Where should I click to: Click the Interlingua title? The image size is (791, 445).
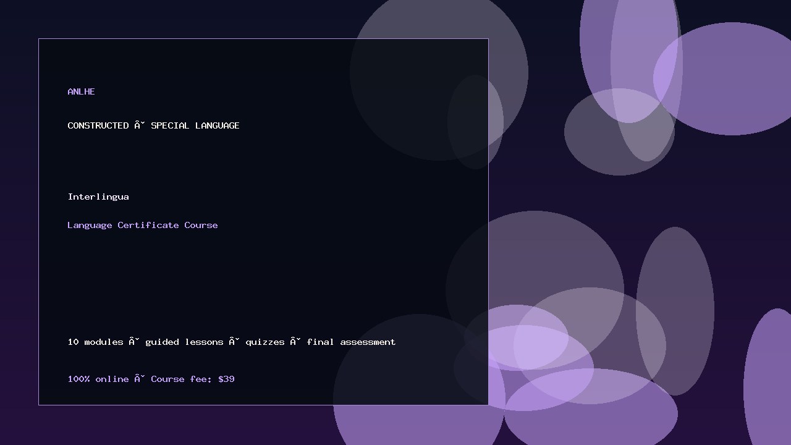(x=98, y=197)
